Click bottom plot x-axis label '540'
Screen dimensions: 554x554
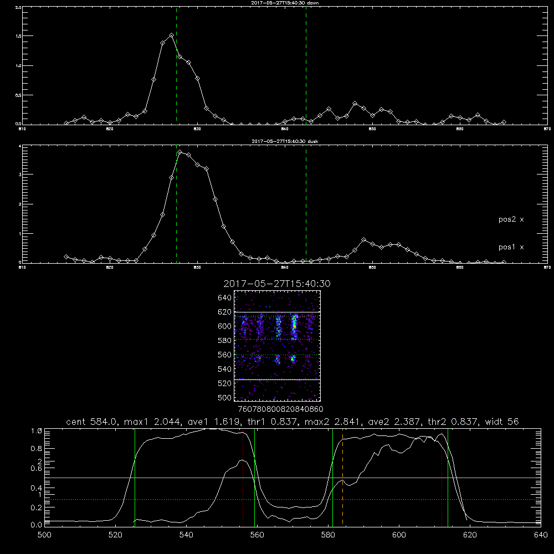coord(186,535)
